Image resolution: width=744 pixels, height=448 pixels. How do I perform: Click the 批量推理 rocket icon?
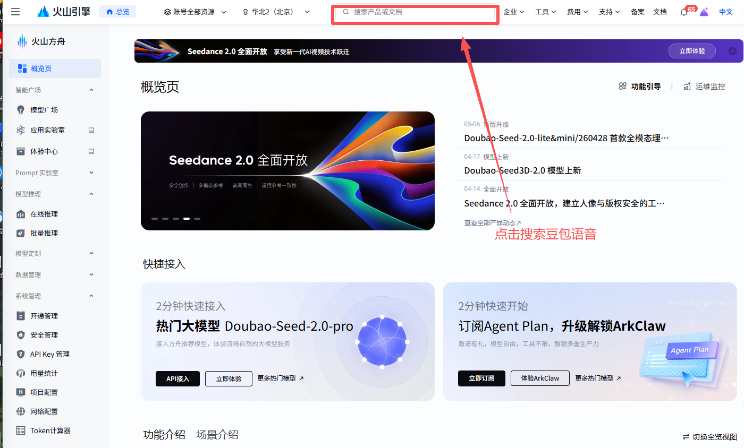pos(21,233)
